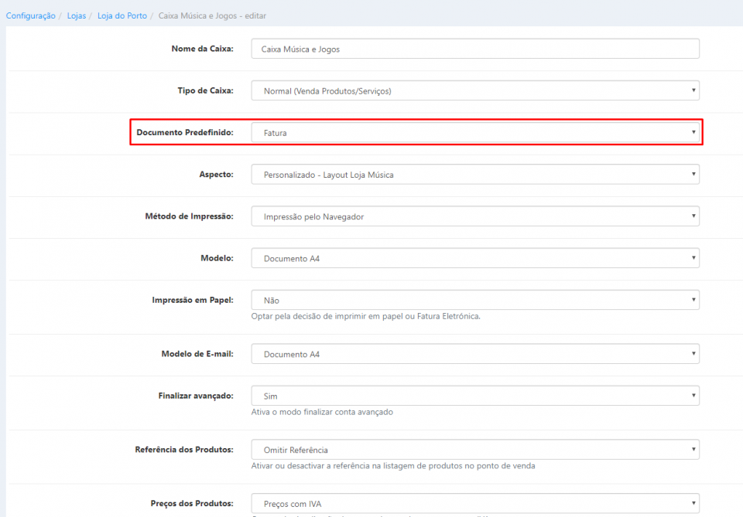
Task: Click the 'Modelo de E-mail:' field label
Action: pos(197,354)
